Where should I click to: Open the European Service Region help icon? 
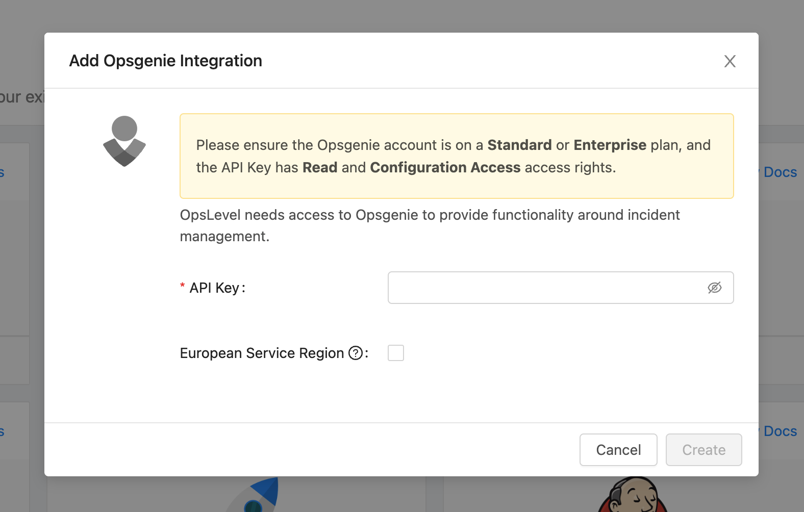click(x=356, y=353)
